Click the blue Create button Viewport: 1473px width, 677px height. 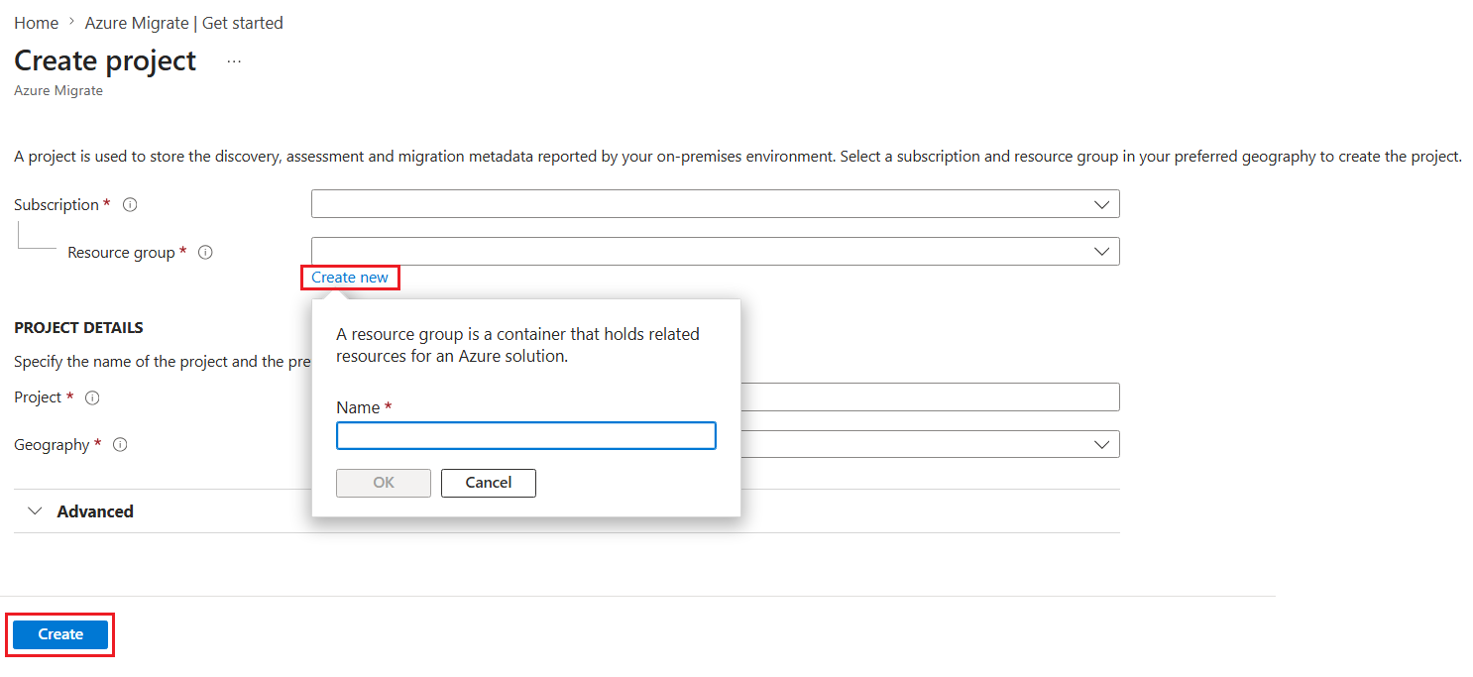60,634
